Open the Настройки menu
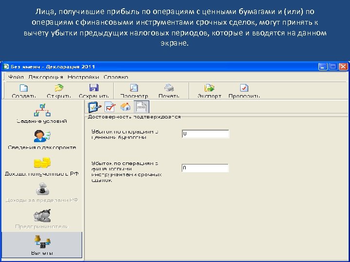 pos(83,77)
